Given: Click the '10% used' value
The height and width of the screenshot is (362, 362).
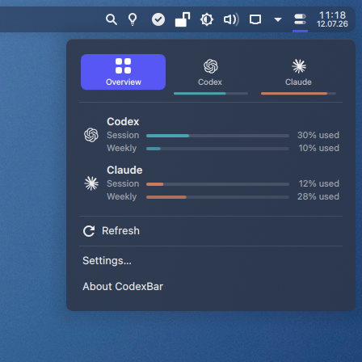Looking at the screenshot, I should point(318,148).
